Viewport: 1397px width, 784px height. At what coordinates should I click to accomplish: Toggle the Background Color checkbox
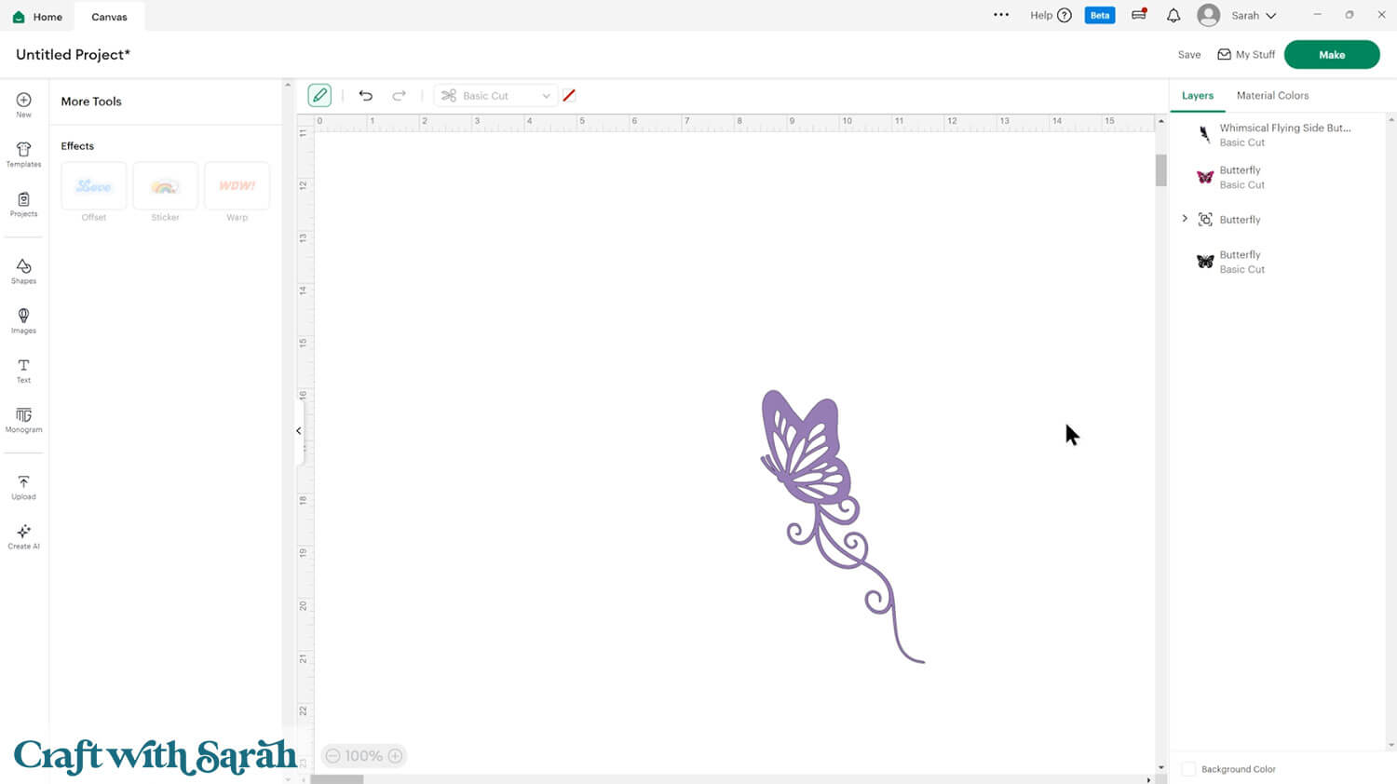coord(1188,769)
